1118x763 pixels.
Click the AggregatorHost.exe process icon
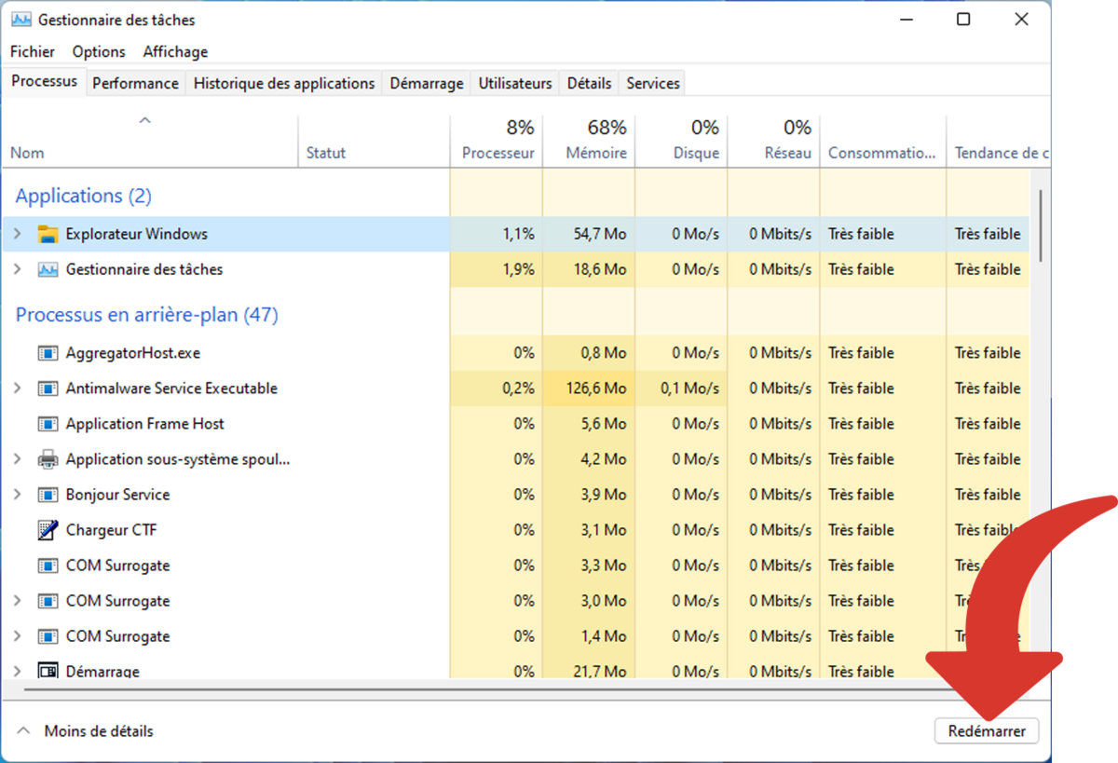pyautogui.click(x=48, y=353)
